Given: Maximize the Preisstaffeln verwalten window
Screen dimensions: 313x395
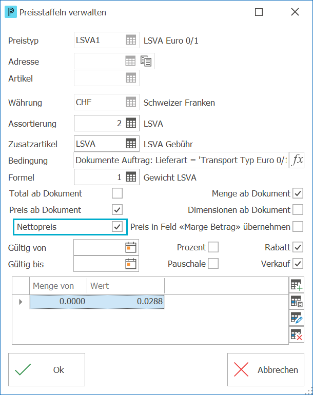Looking at the screenshot, I should pyautogui.click(x=259, y=12).
